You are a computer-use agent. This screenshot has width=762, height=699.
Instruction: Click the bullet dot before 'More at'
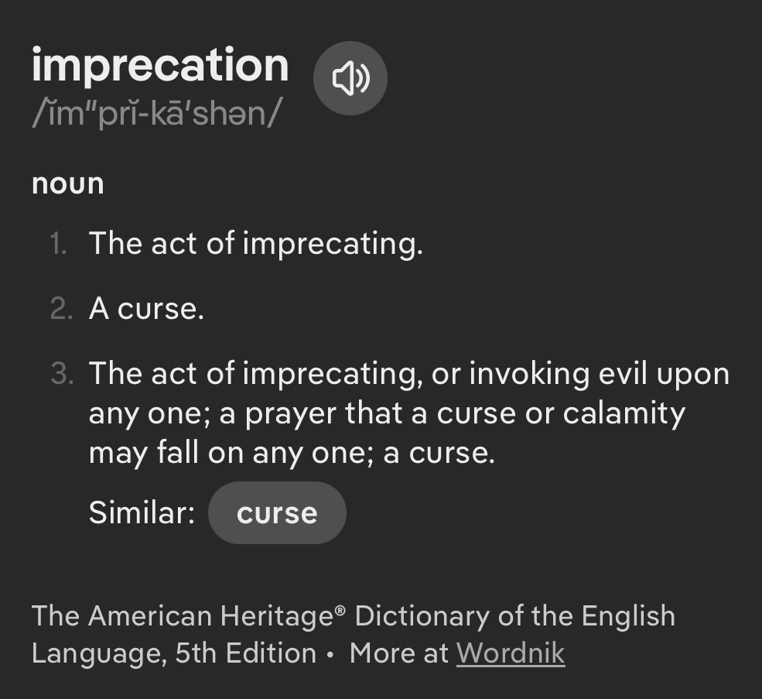pyautogui.click(x=330, y=655)
